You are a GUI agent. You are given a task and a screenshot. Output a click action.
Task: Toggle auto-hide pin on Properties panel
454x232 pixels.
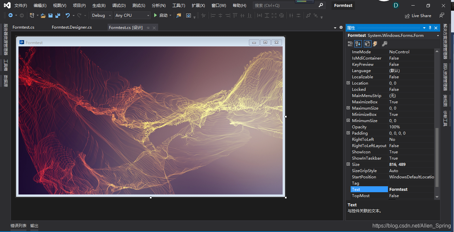pos(430,28)
